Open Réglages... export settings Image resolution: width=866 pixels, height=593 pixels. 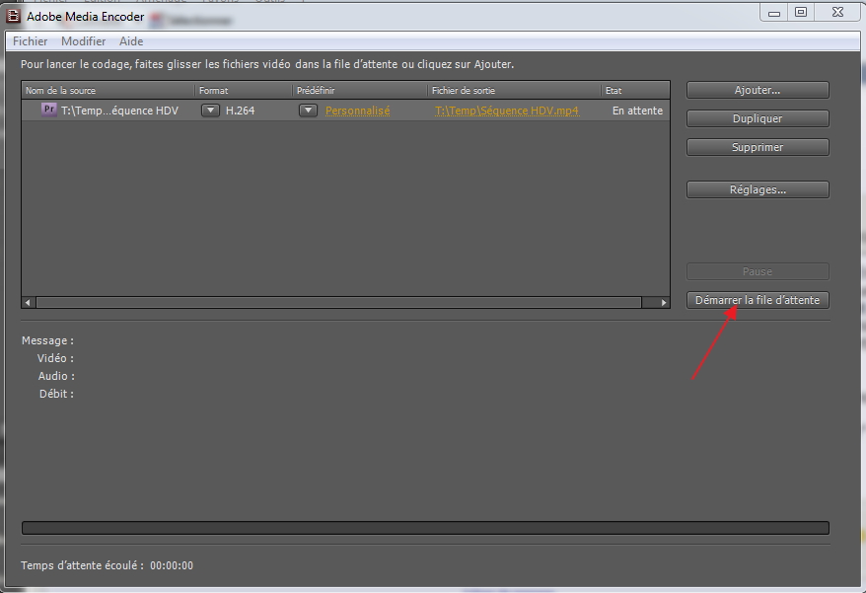758,189
